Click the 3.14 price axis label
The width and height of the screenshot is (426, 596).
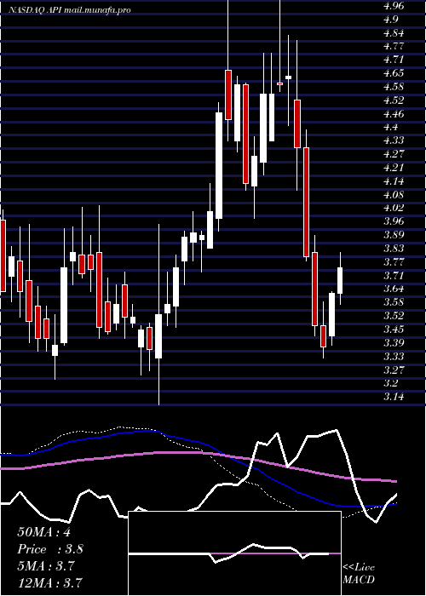point(394,397)
